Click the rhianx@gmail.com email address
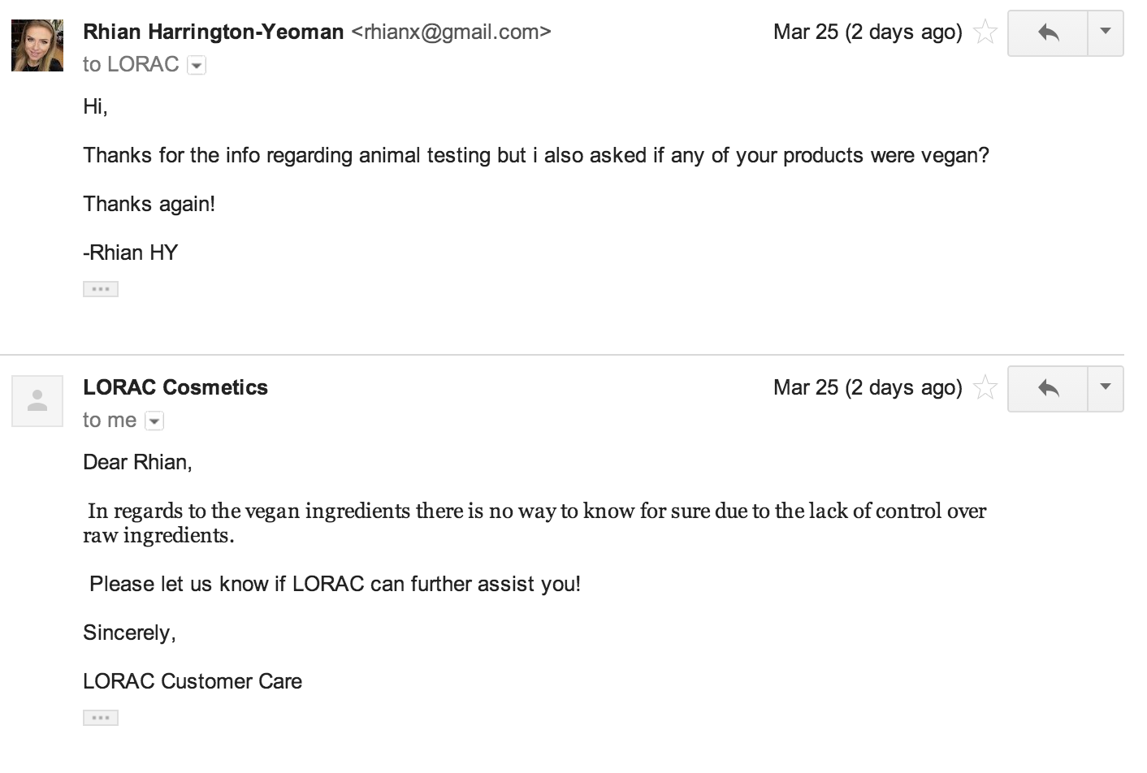Image resolution: width=1147 pixels, height=773 pixels. pos(451,32)
